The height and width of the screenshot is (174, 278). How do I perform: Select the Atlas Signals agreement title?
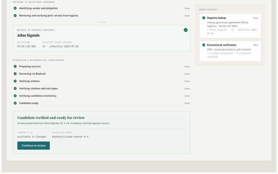28,35
